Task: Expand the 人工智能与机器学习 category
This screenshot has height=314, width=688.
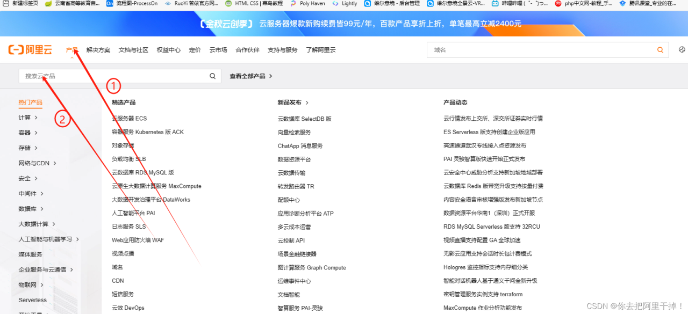Action: click(x=48, y=239)
